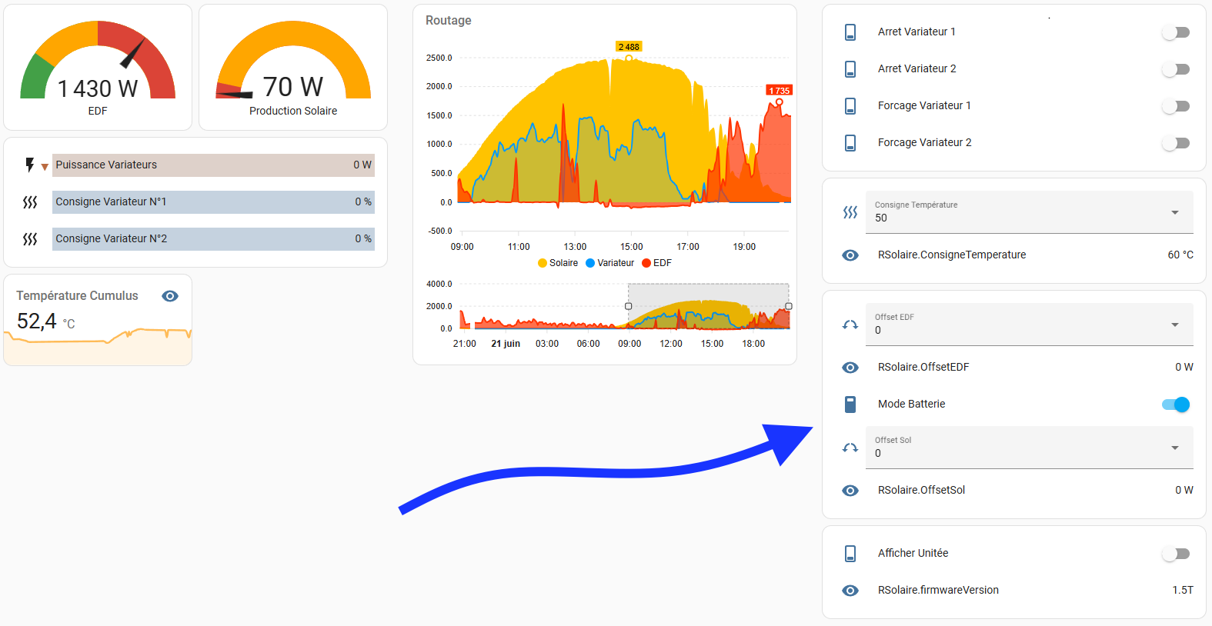Click the Afficher Unitée device icon
Screen dimensions: 1212x626
[x=850, y=553]
